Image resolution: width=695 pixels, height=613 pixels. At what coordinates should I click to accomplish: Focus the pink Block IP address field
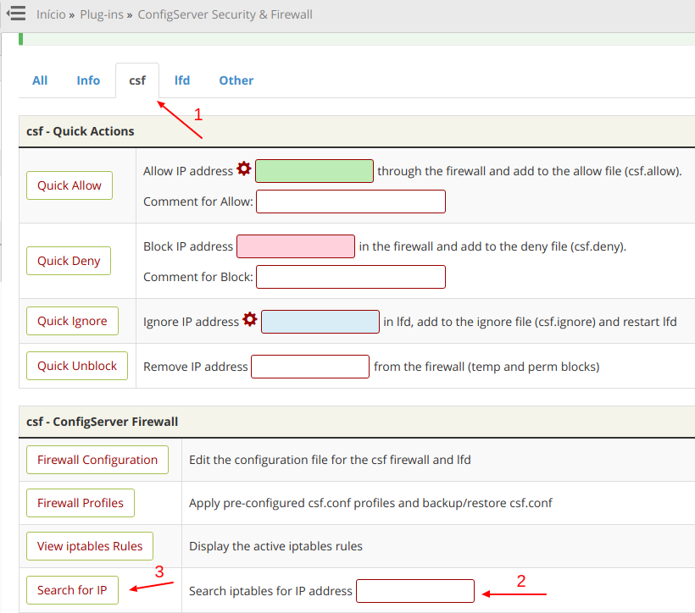(x=296, y=246)
